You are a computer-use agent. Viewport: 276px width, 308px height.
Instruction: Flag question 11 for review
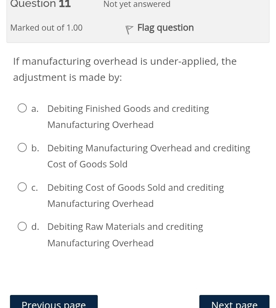pos(159,27)
